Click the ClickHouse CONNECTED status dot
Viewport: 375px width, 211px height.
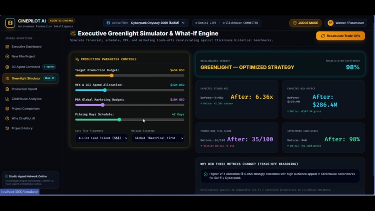click(224, 23)
